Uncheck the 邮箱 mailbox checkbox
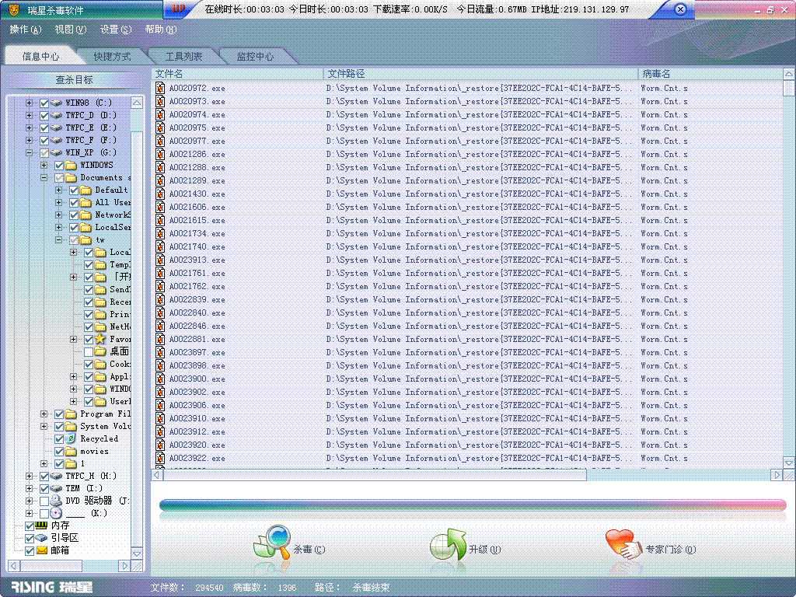796x597 pixels. (x=30, y=551)
